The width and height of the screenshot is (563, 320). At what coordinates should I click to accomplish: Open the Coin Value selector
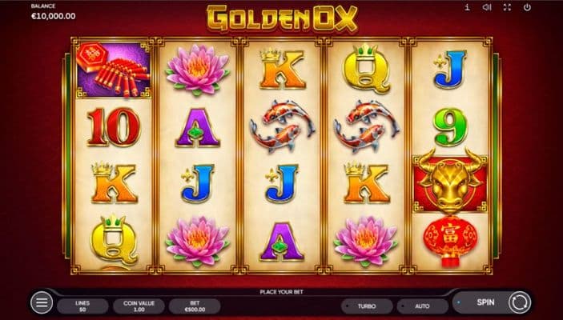[139, 306]
